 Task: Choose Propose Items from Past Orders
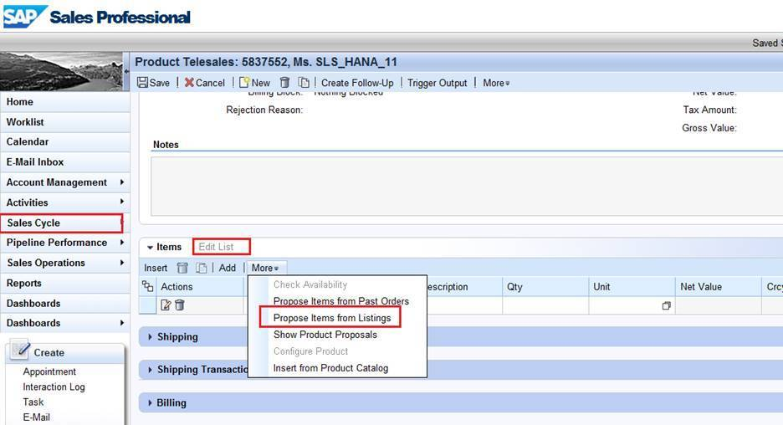(341, 301)
